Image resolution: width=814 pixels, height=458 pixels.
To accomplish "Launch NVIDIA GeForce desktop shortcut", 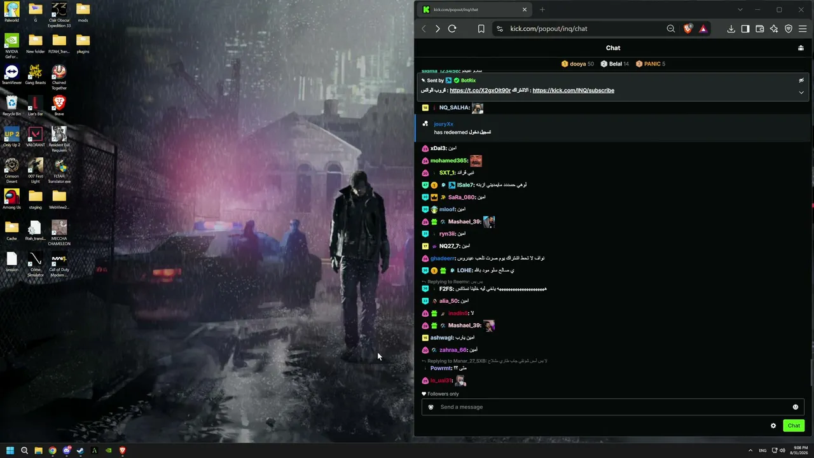I will 11,46.
